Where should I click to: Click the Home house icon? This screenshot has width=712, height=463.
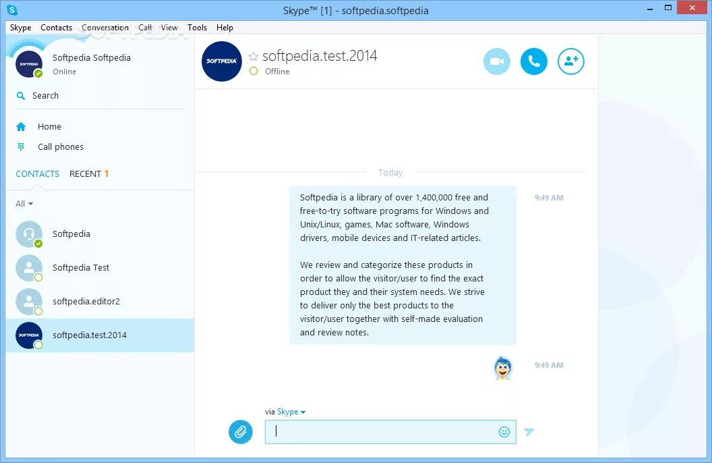[x=21, y=127]
